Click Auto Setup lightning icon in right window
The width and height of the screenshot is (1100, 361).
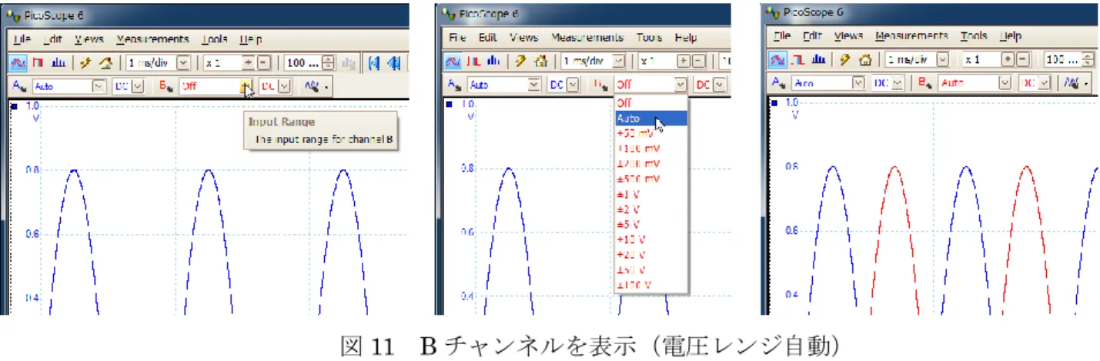pos(845,60)
